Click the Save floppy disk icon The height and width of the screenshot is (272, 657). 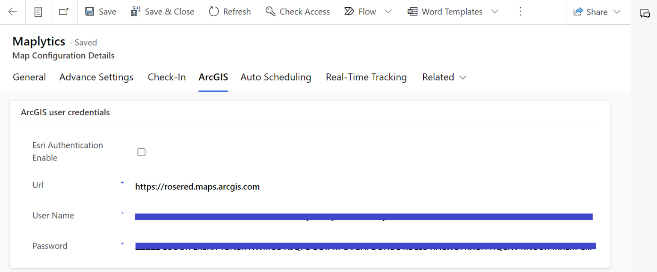[x=89, y=12]
